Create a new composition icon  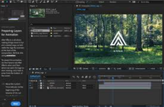point(37,69)
